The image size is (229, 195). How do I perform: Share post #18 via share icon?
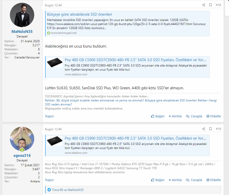pos(204,5)
